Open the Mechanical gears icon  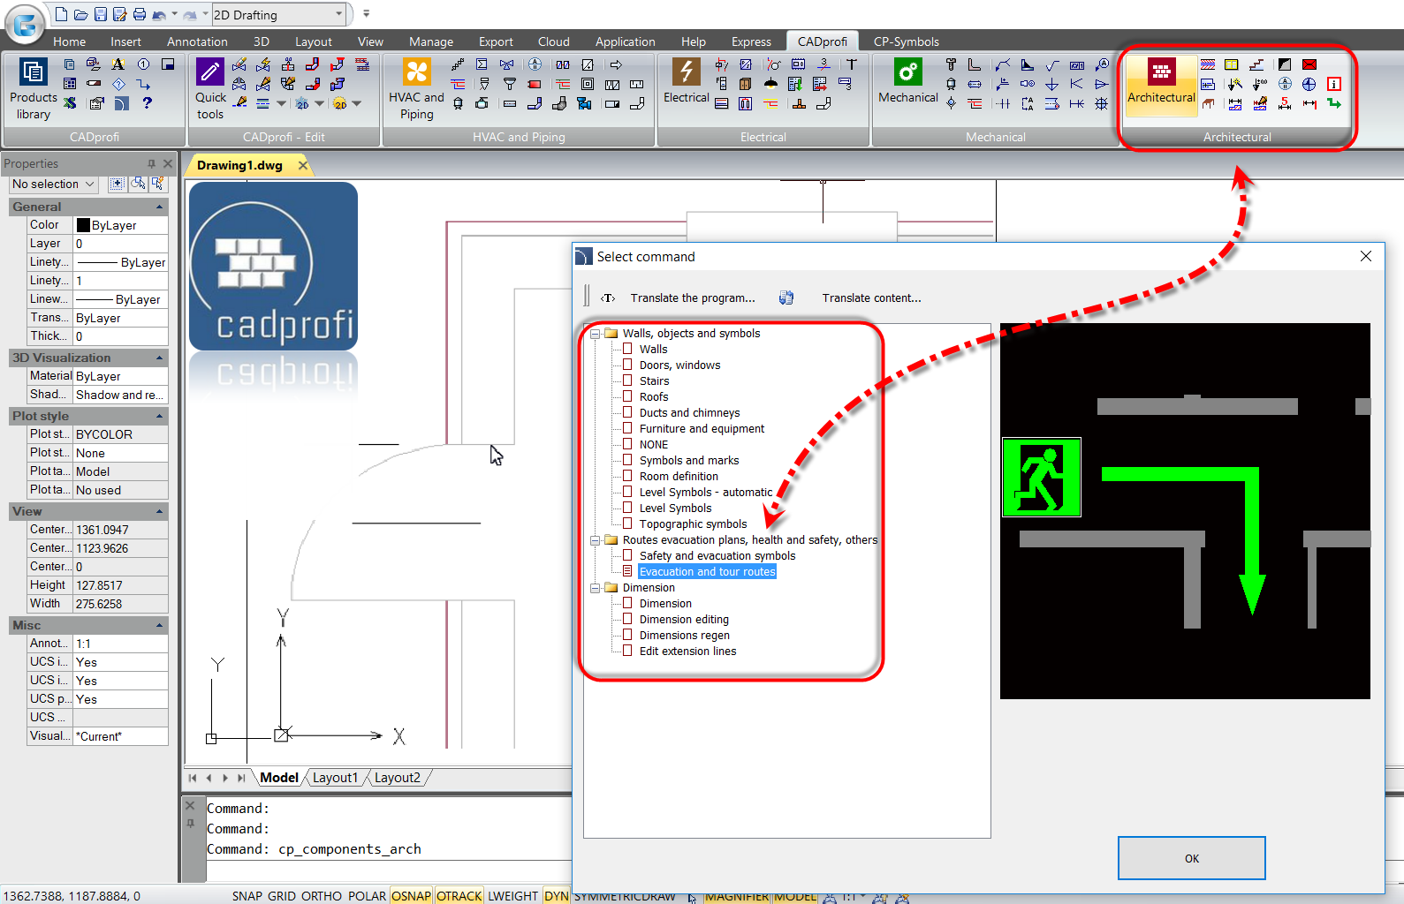(x=907, y=72)
